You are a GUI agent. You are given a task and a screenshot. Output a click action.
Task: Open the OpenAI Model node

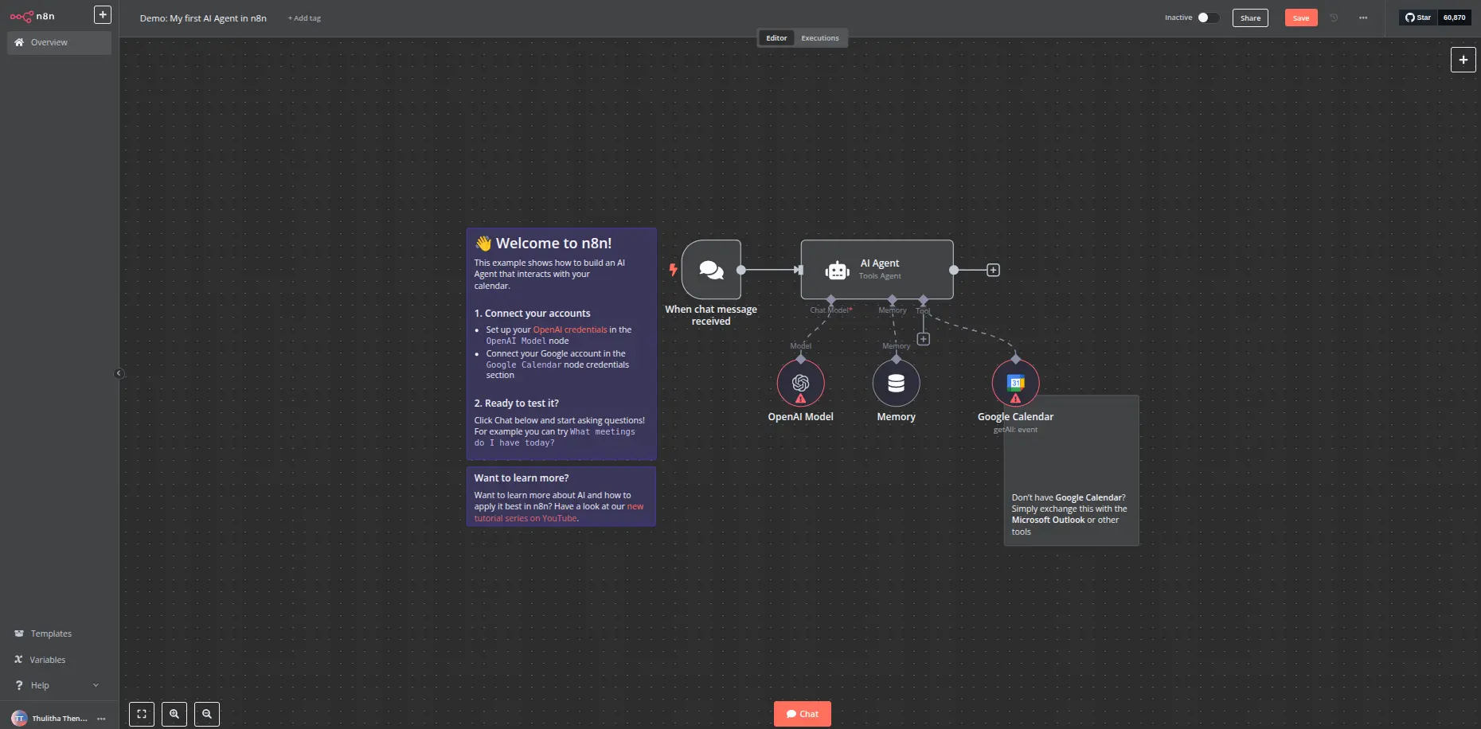801,384
